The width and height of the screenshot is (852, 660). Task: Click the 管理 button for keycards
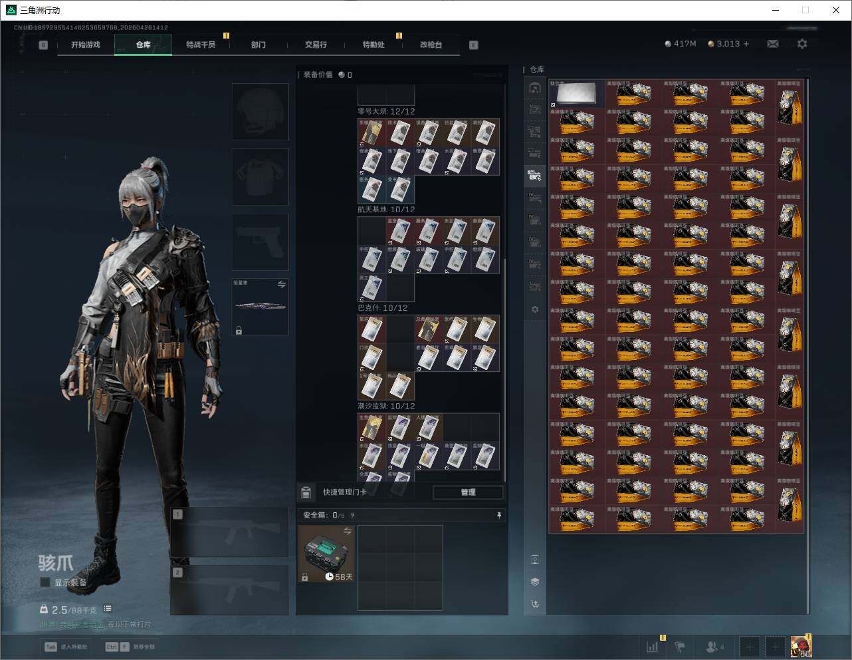[468, 492]
